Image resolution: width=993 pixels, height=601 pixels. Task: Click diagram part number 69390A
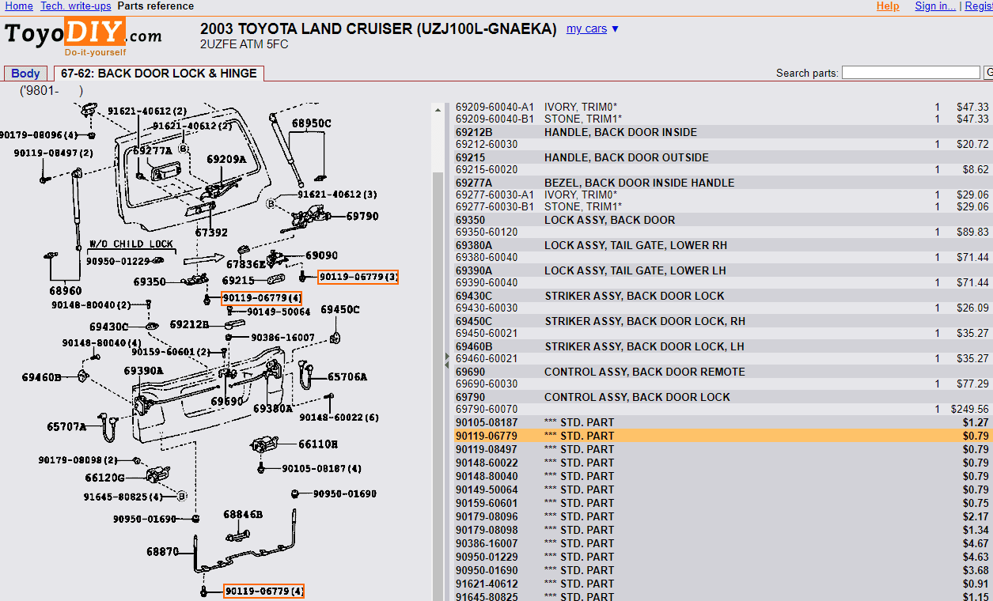pos(144,370)
